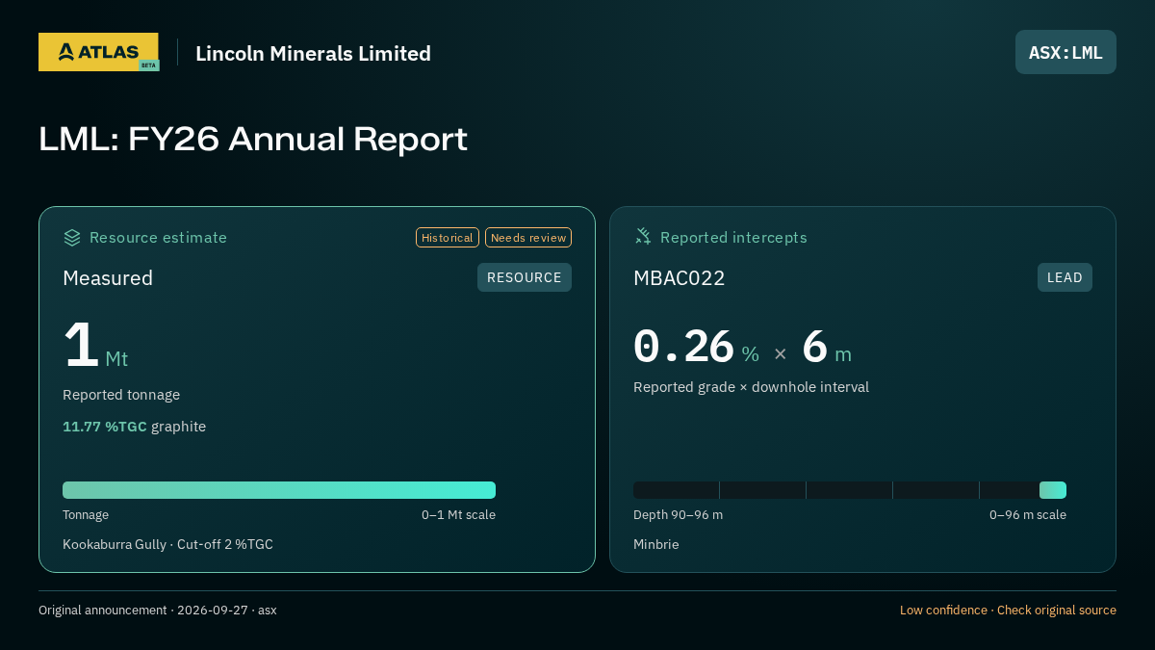1155x650 pixels.
Task: Click the Resource estimate heading
Action: pyautogui.click(x=158, y=237)
